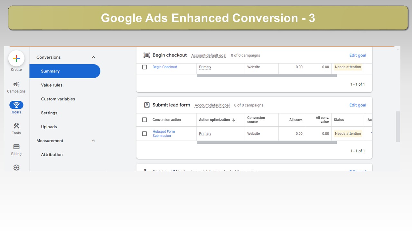Click Needs attention status for Begin Checkout
Viewport: 412px width, 231px height.
[x=348, y=67]
